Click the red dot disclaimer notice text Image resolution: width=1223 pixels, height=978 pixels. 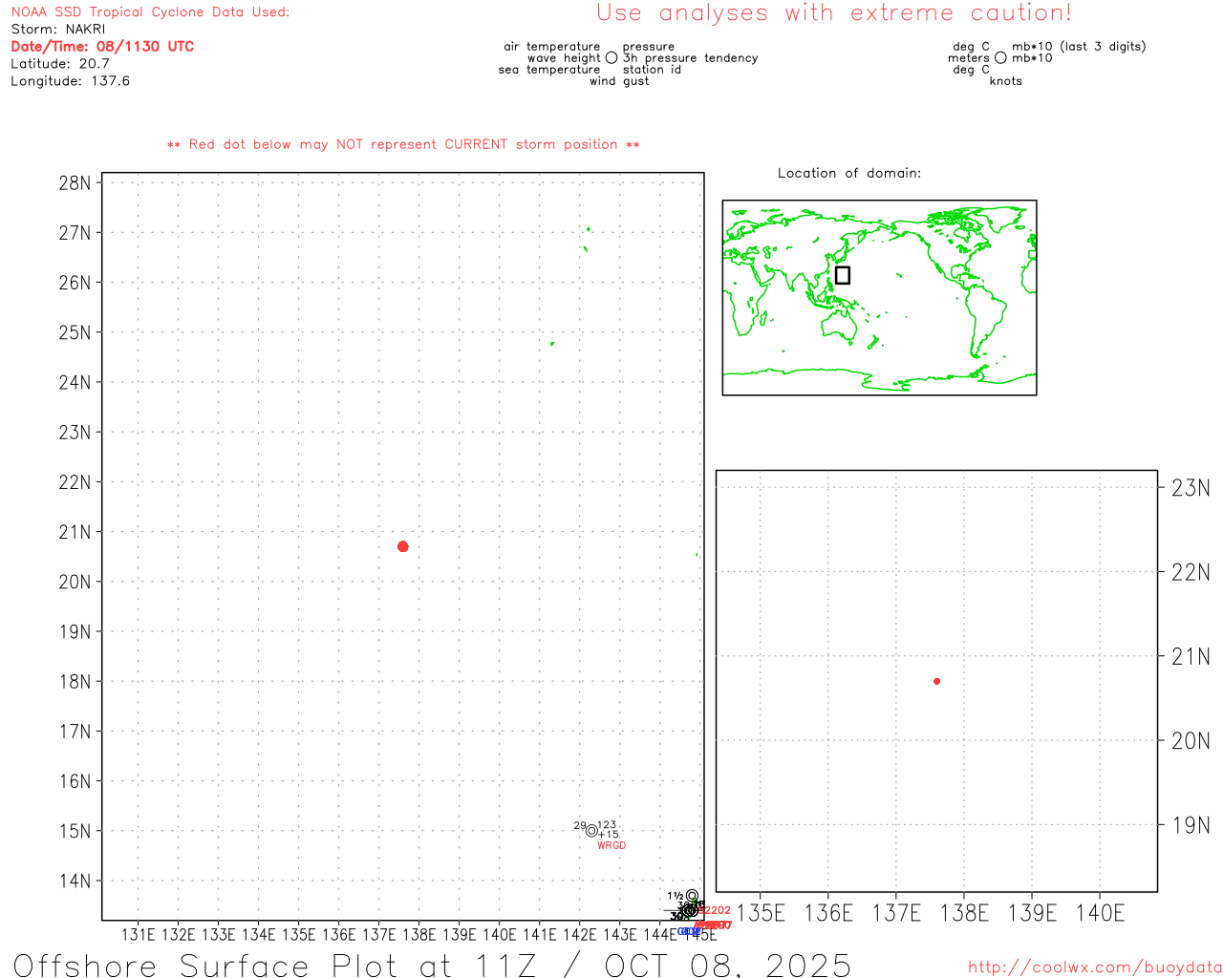[x=403, y=144]
